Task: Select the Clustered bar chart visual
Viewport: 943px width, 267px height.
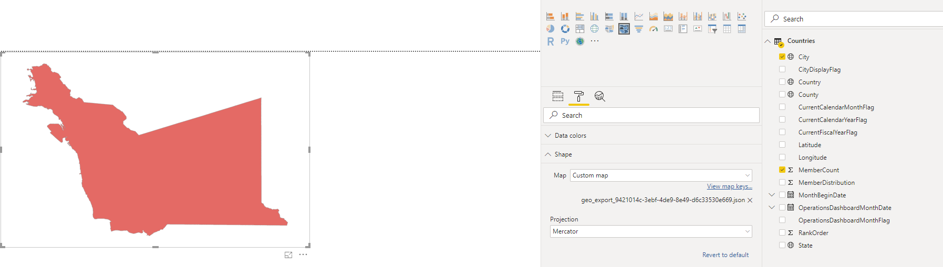Action: tap(579, 16)
